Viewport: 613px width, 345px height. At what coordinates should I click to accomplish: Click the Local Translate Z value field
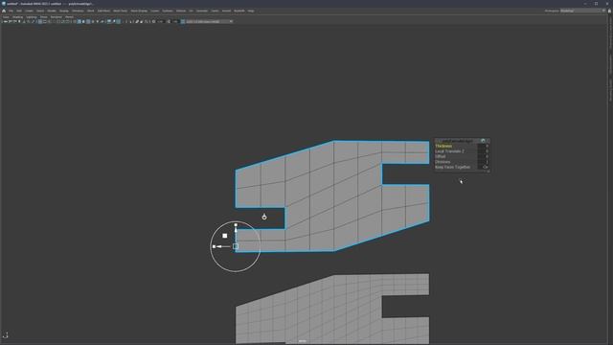483,151
